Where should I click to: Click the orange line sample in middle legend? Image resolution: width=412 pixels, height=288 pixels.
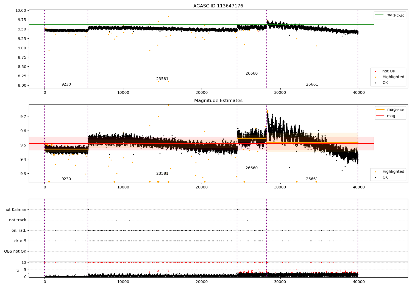click(380, 109)
